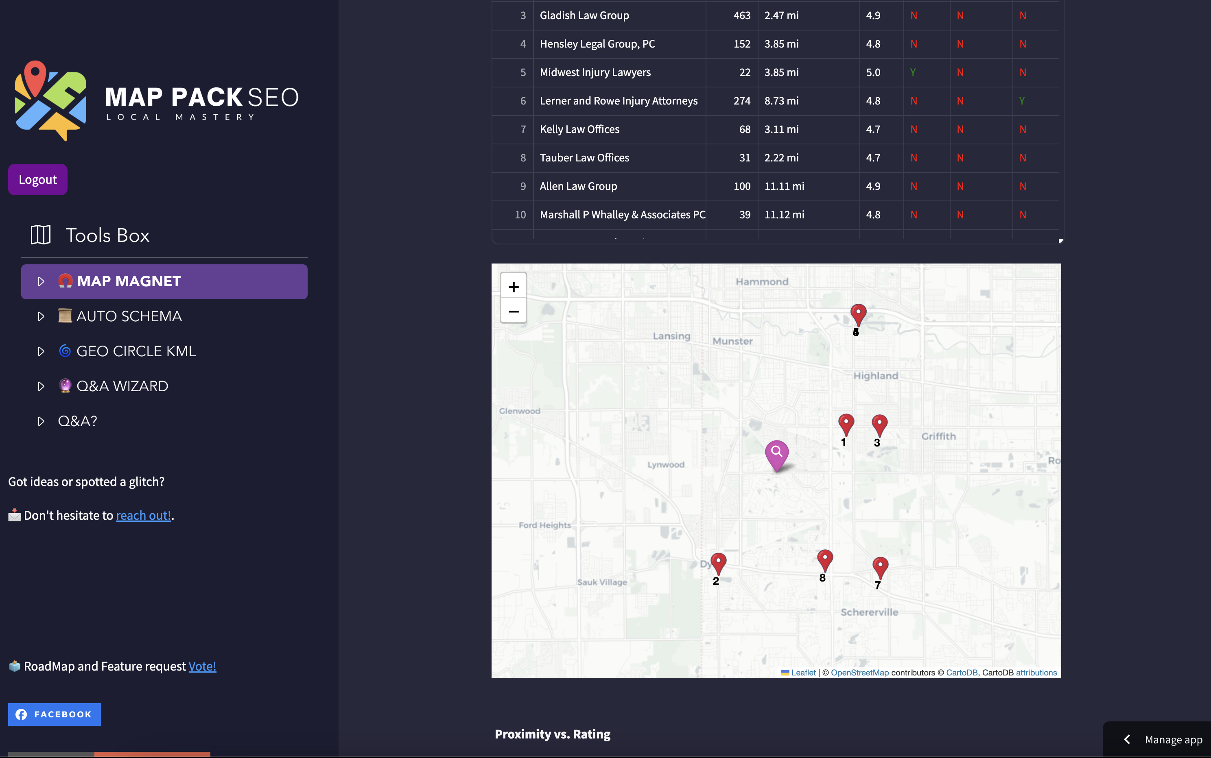Screen dimensions: 1211x758
Task: Zoom in on the map
Action: tap(513, 287)
